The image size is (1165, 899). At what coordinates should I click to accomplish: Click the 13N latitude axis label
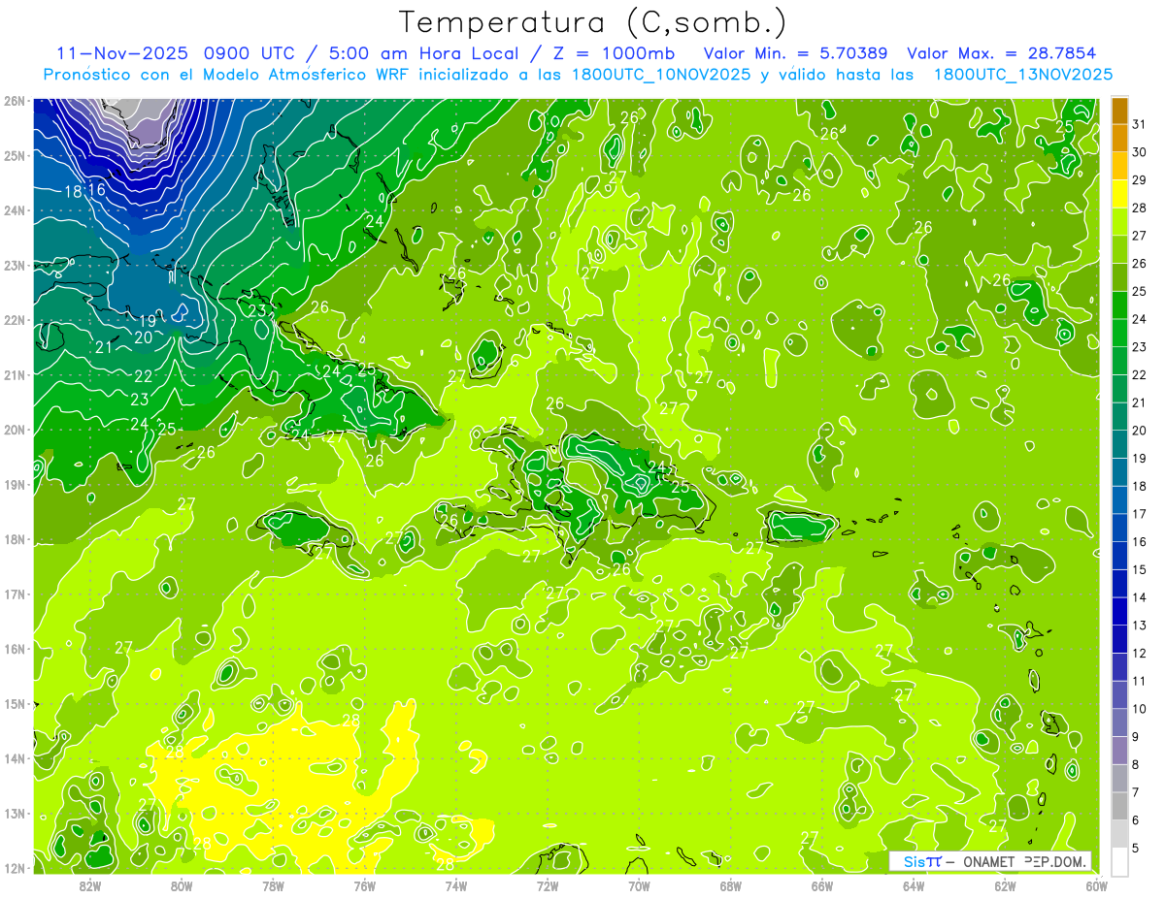click(15, 813)
